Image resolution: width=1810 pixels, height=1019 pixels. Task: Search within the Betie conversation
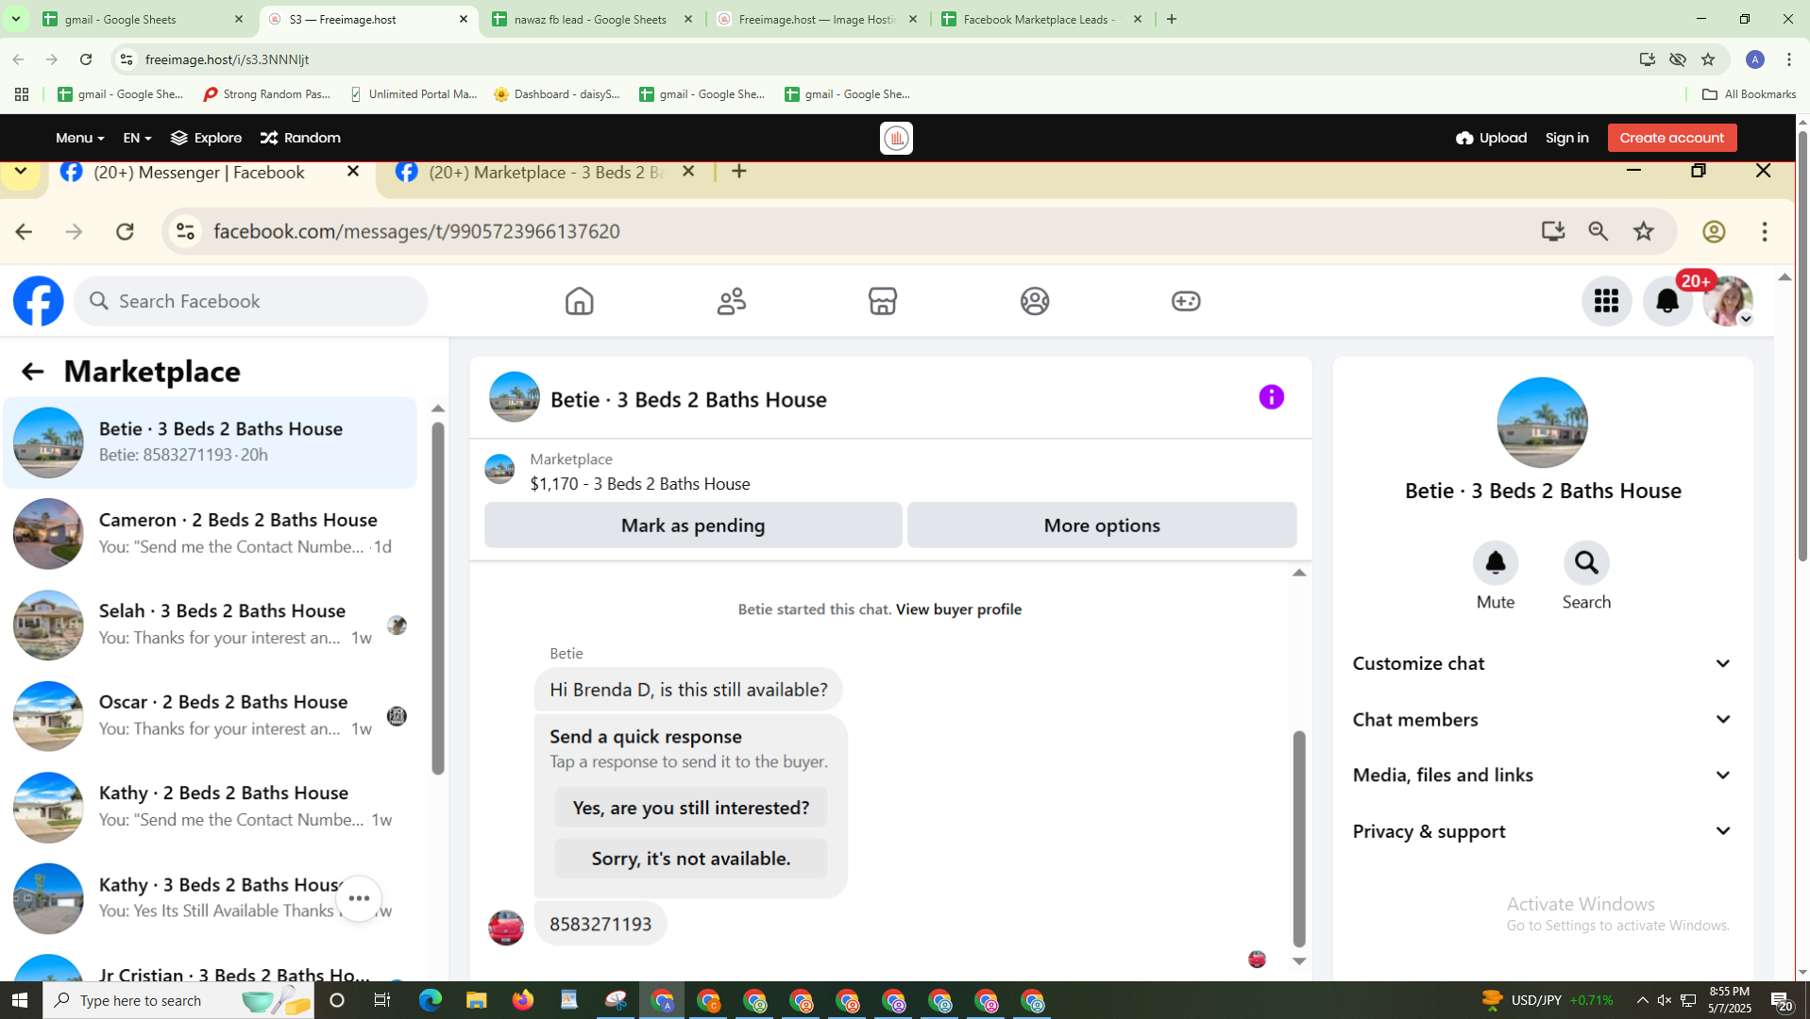click(1586, 563)
